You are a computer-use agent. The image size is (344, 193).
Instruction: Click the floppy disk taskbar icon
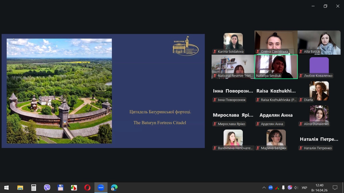(60, 188)
